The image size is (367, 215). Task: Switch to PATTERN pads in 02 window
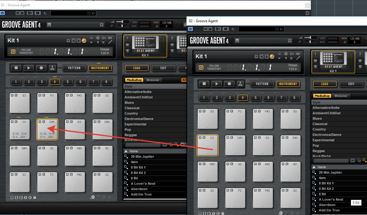[x=262, y=84]
